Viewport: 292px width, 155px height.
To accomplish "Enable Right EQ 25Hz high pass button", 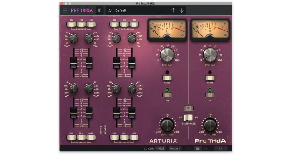I will 114,137.
